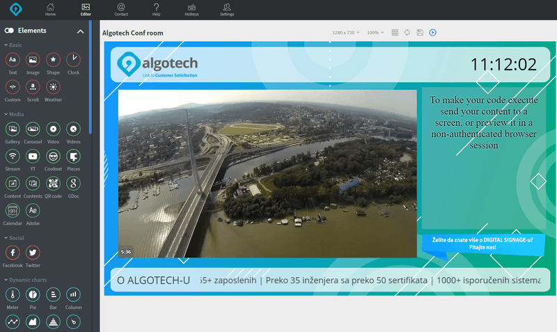Add a Text element
Screen dimensions: 557x332
click(13, 60)
